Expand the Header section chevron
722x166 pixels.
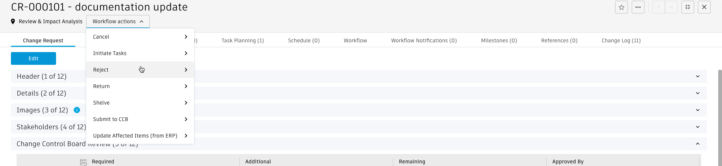tap(698, 76)
